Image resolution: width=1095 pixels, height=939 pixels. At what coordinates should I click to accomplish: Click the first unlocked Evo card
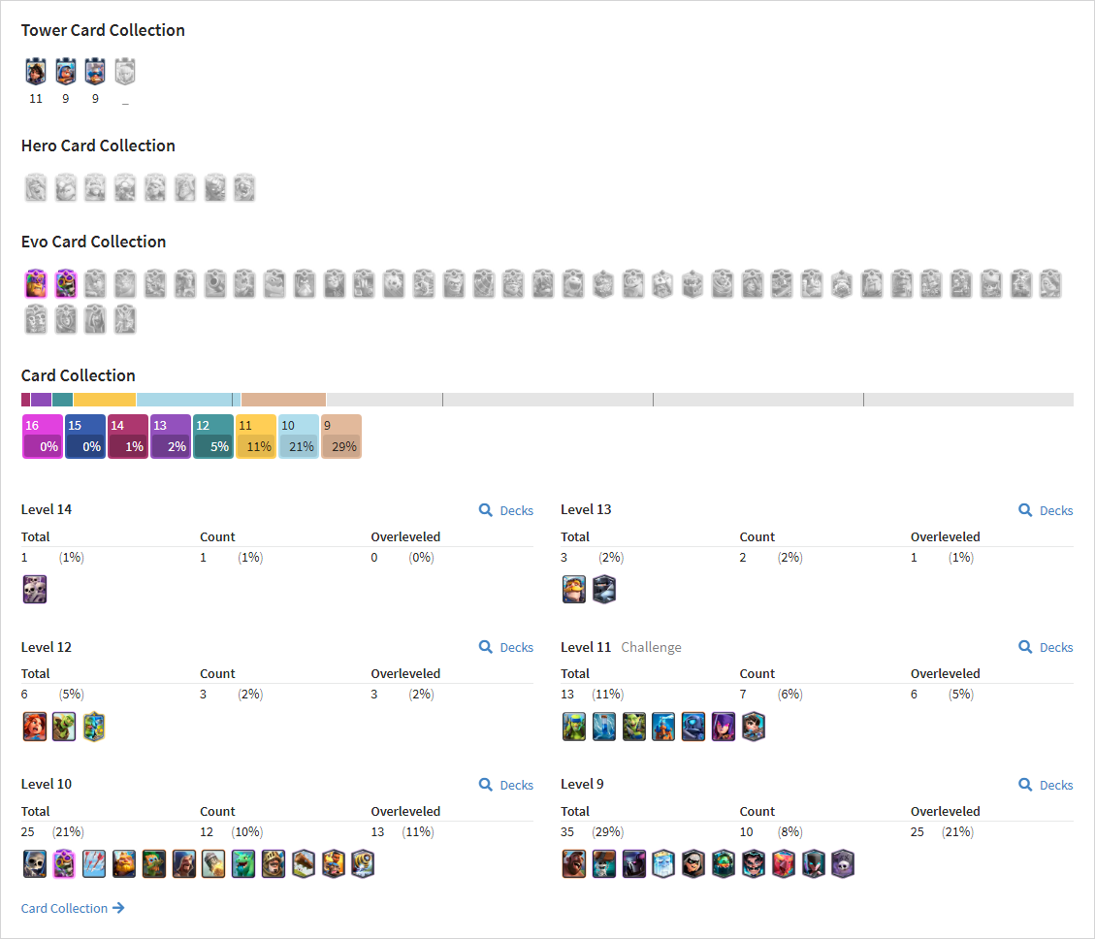[36, 283]
